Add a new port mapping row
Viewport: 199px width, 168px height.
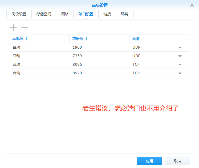[13, 28]
